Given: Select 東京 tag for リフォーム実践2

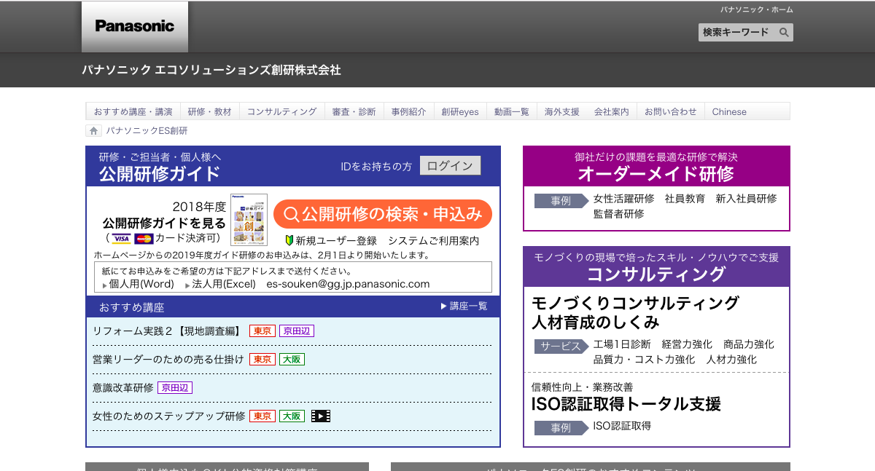Looking at the screenshot, I should tap(262, 331).
